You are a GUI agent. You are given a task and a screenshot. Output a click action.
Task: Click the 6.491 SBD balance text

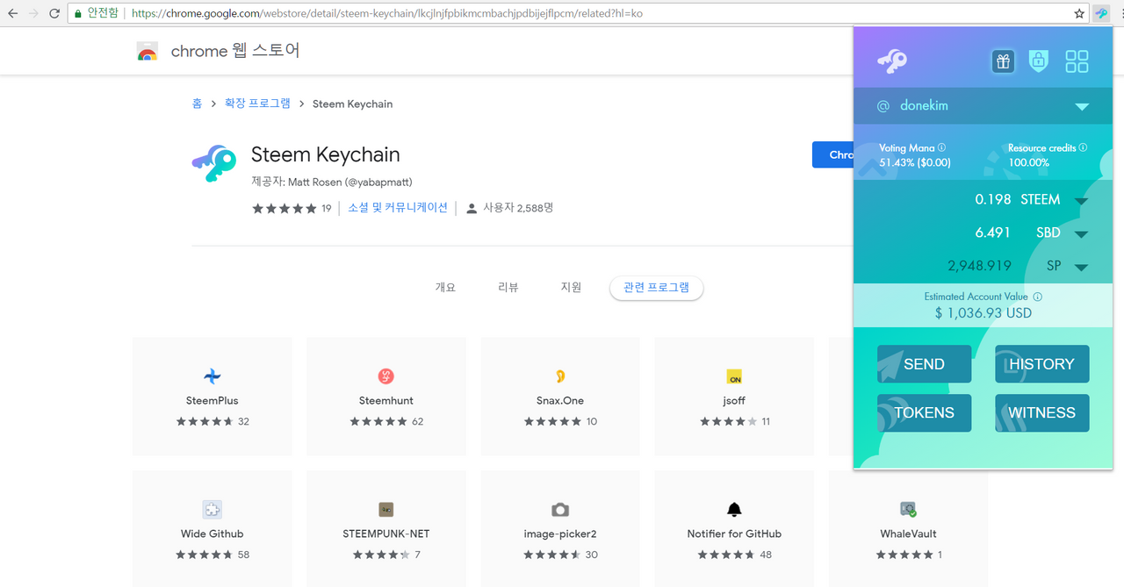coord(992,233)
